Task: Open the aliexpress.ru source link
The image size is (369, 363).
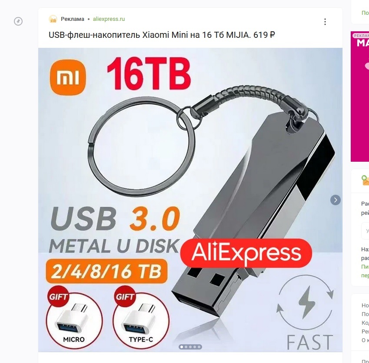Action: click(109, 19)
